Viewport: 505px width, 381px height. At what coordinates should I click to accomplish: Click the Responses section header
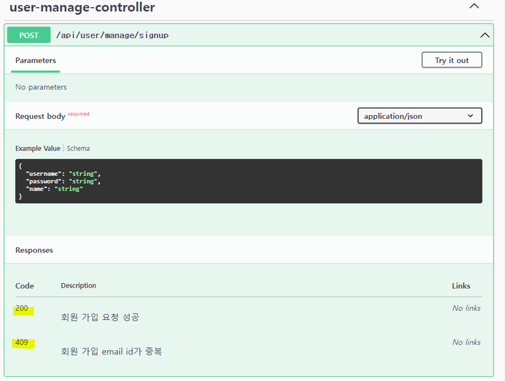pos(34,250)
